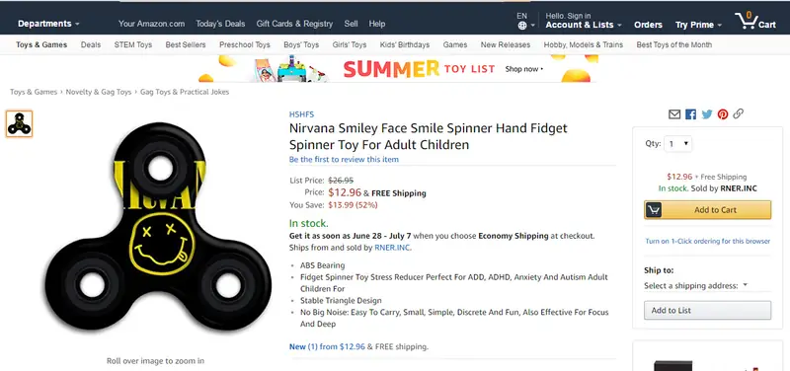Image resolution: width=790 pixels, height=371 pixels.
Task: Click the RNER.INC seller link
Action: [x=392, y=247]
